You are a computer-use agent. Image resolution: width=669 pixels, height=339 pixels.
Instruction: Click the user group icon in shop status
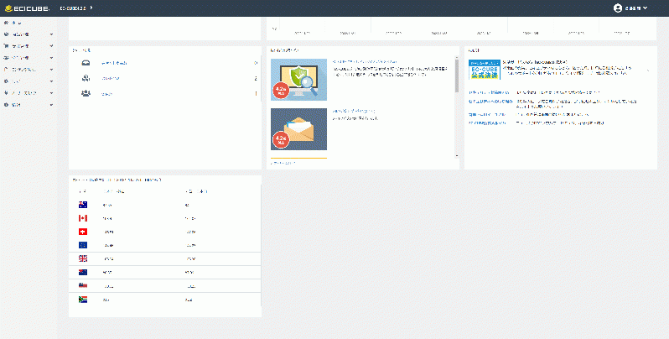click(x=86, y=93)
